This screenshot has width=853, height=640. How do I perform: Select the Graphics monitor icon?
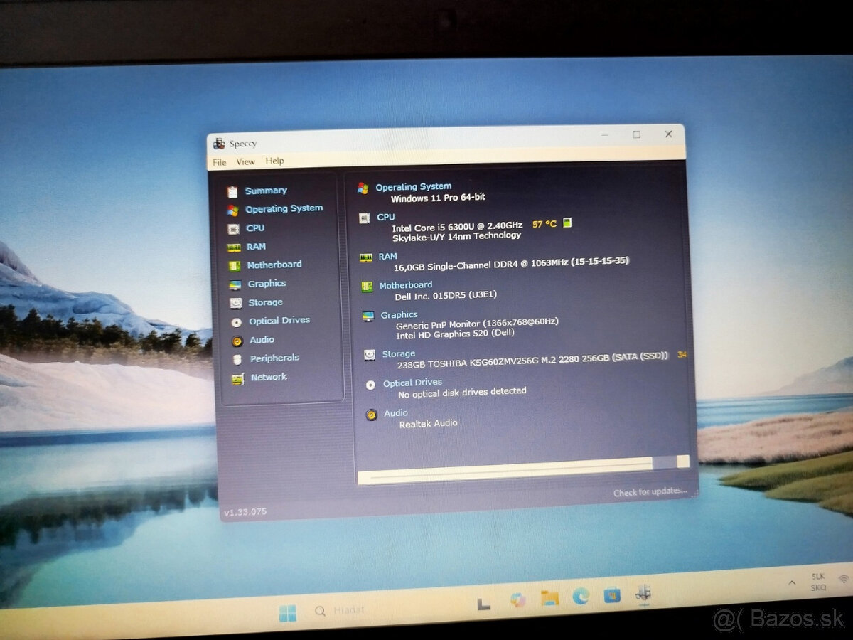tap(235, 283)
